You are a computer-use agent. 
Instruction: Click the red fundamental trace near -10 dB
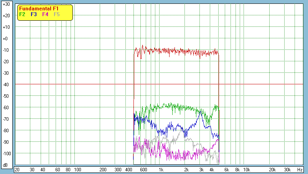point(173,50)
